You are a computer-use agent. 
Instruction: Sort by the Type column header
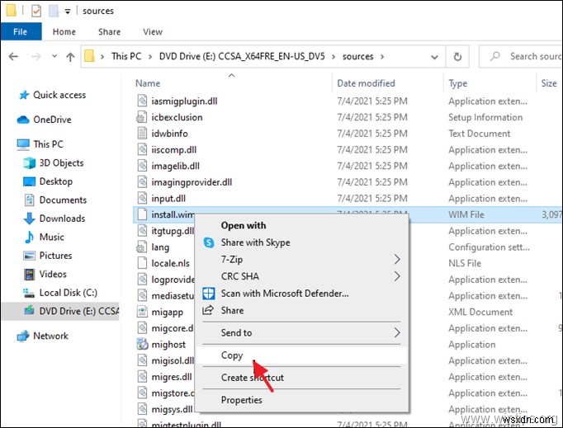[x=458, y=83]
